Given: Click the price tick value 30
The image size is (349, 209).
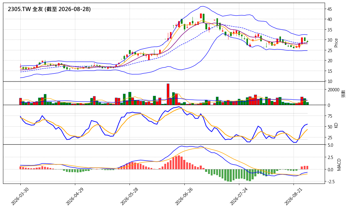Looking at the screenshot, I should click(x=330, y=40).
